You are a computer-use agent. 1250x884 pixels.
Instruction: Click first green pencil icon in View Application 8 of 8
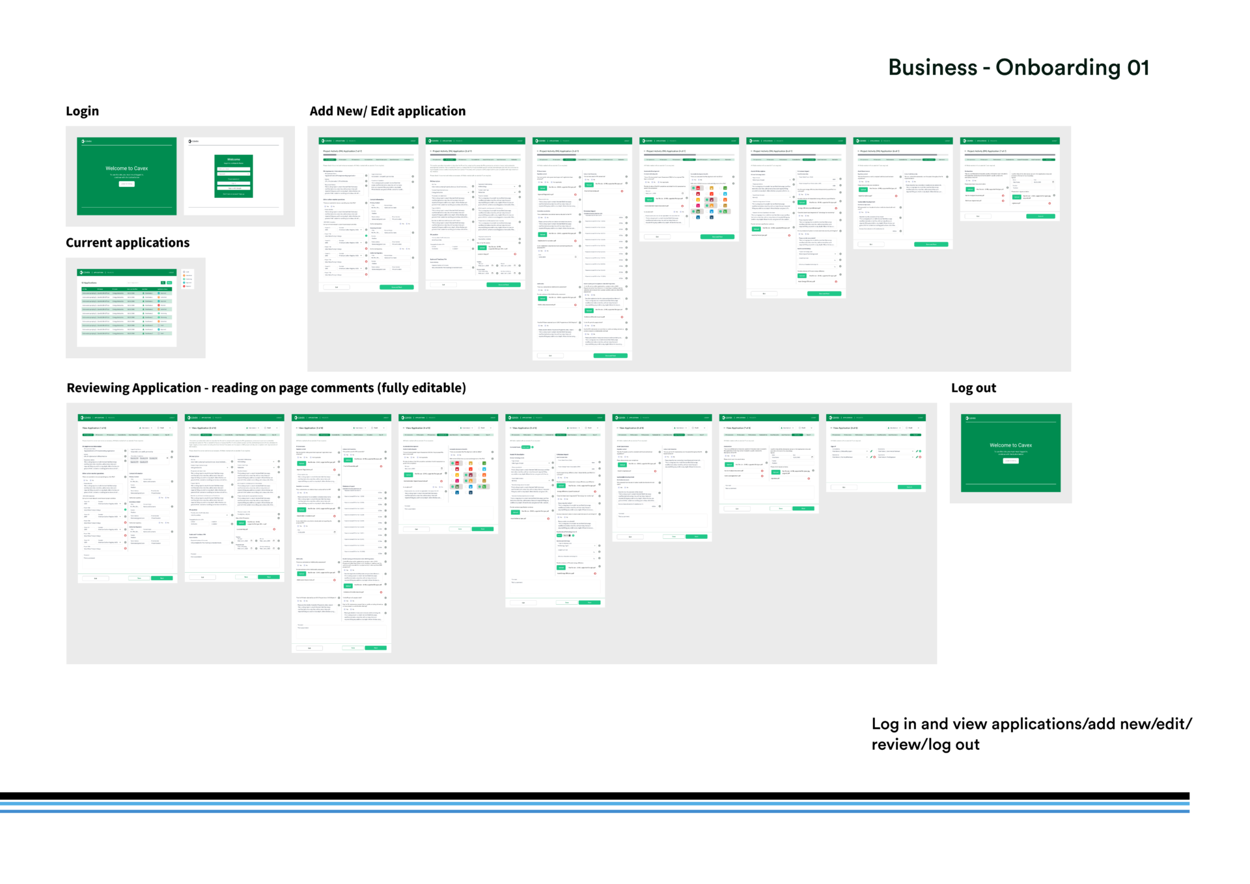coord(871,451)
